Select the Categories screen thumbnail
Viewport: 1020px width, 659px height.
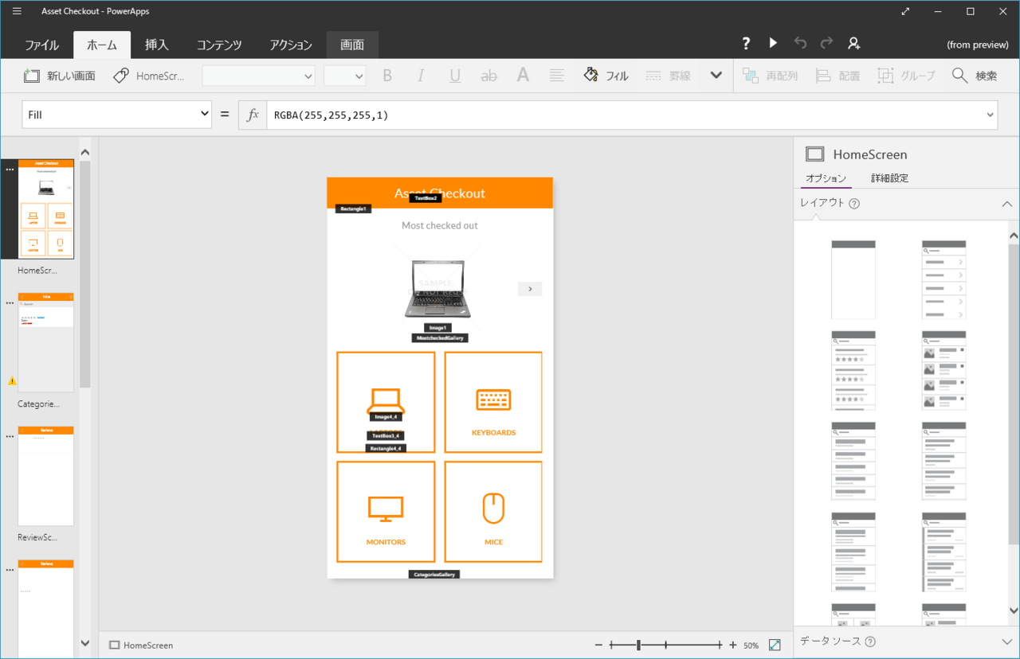click(x=45, y=342)
